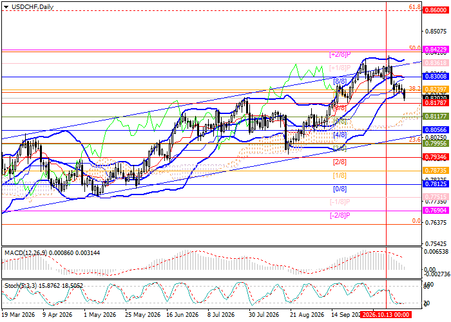Select the [+1/8]P Murrey level label
This screenshot has width=451, height=322.
340,68
